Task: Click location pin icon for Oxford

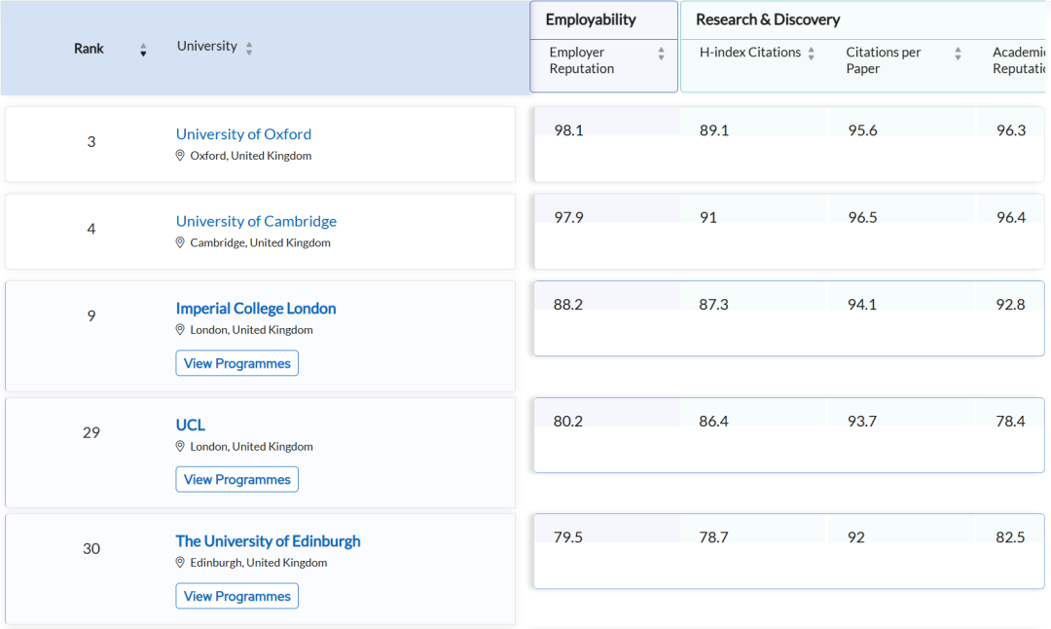Action: tap(180, 156)
